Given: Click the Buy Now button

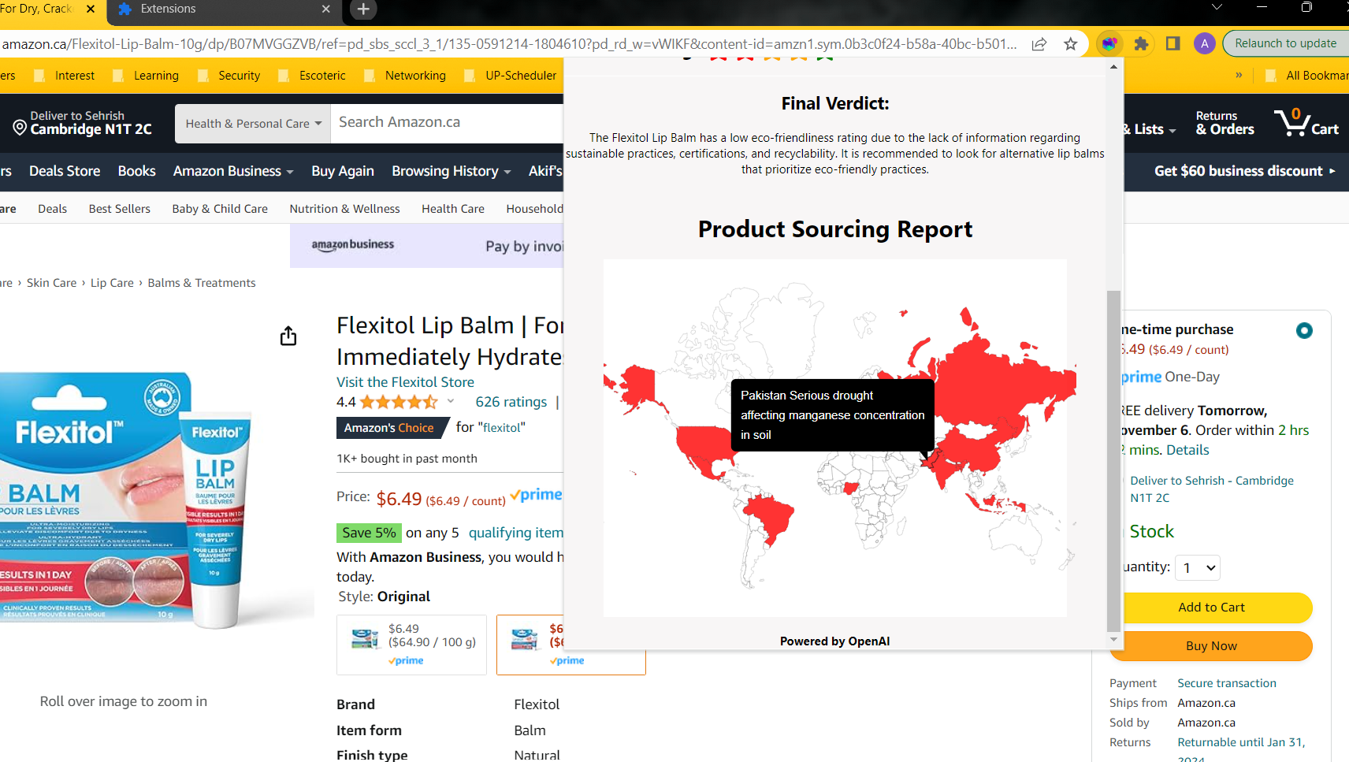Looking at the screenshot, I should (1211, 646).
